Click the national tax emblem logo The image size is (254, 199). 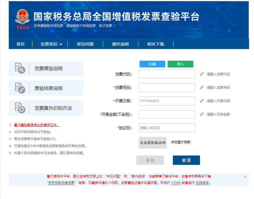22,19
